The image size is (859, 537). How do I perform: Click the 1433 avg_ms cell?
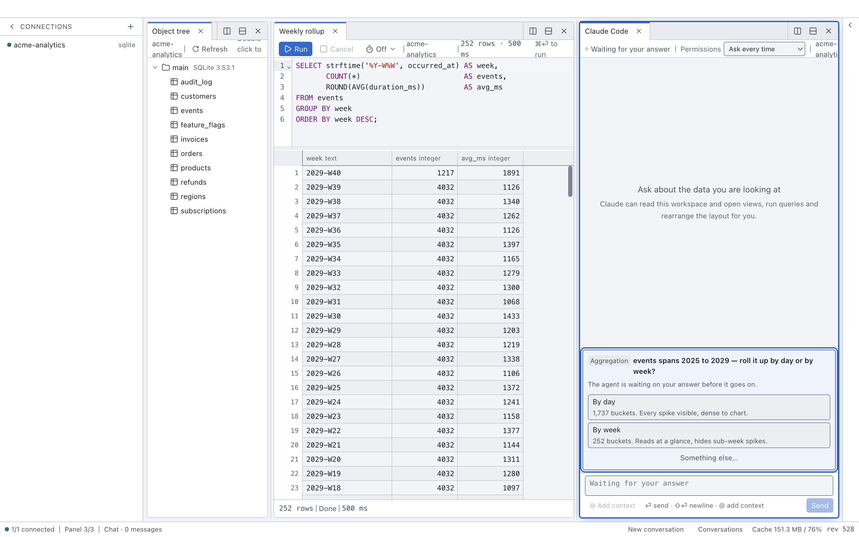(x=490, y=316)
